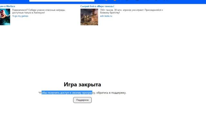Screen dimensions: 206x116
Task: Click the 'Игра закрыта' heading
Action: (x=82, y=84)
